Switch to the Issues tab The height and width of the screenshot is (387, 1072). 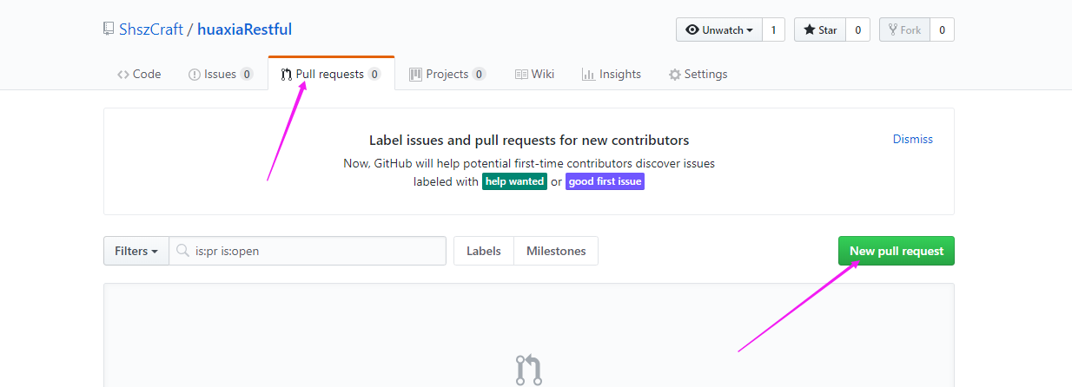[x=221, y=74]
